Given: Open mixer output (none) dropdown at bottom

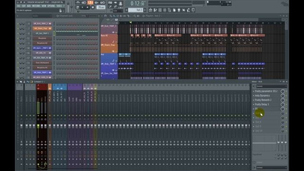Looking at the screenshot, I should [272, 168].
